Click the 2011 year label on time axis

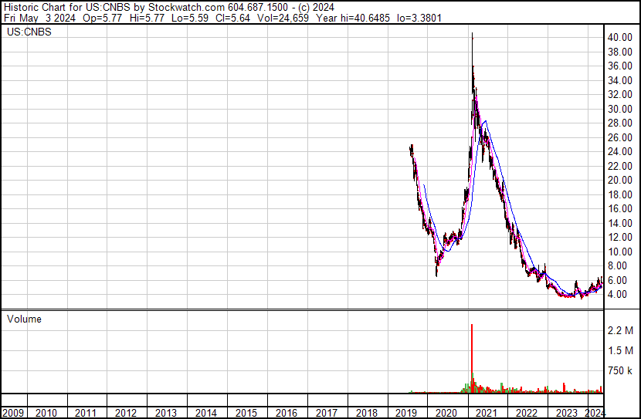[86, 413]
